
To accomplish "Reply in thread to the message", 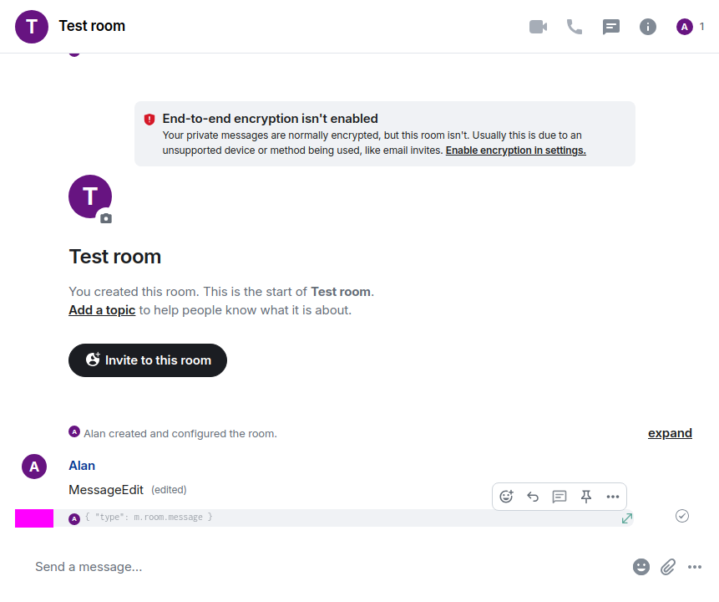I will pos(560,497).
